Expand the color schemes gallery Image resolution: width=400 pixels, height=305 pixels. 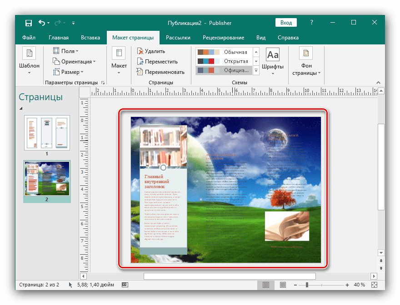pos(256,70)
